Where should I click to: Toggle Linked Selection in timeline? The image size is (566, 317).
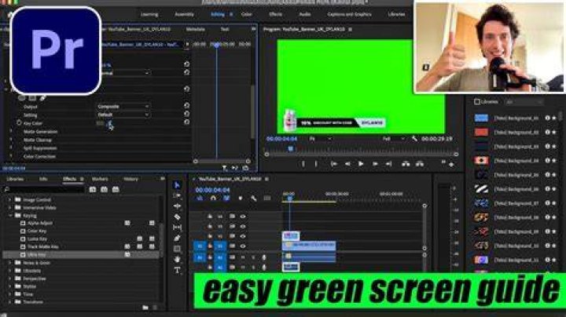point(226,198)
